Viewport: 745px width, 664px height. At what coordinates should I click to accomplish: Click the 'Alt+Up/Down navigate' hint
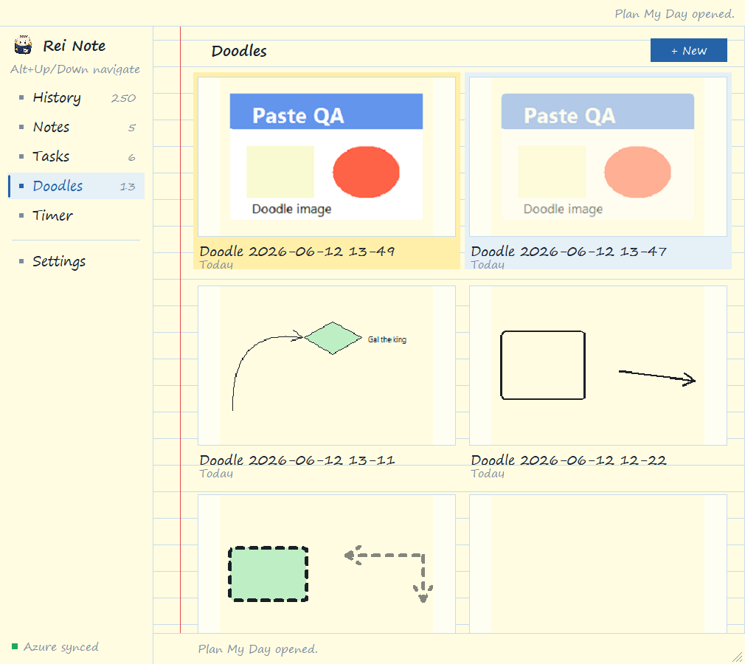[x=75, y=69]
